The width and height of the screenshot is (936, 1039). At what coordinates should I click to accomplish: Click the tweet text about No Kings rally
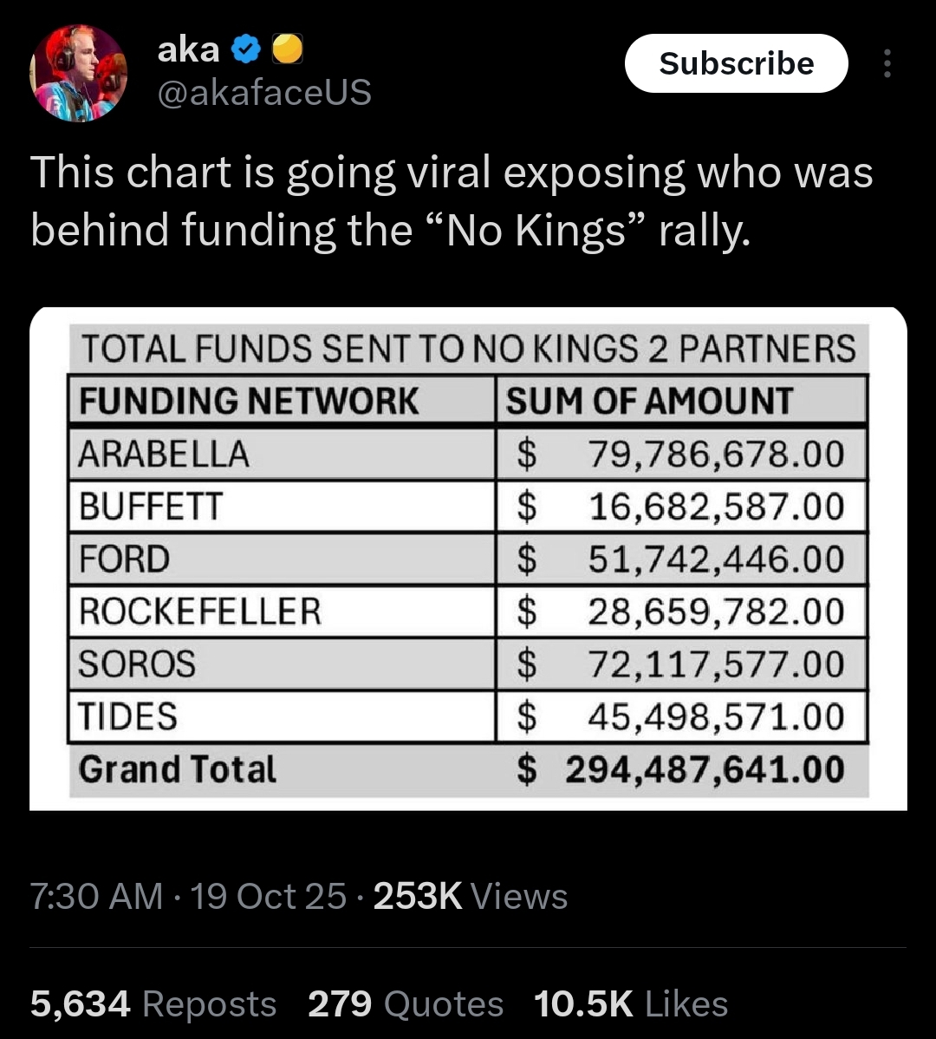coord(452,201)
